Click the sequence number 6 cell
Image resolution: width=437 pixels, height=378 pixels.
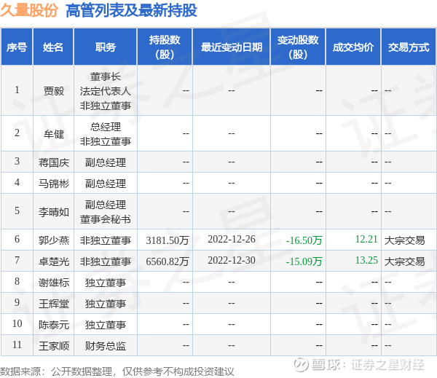[17, 239]
